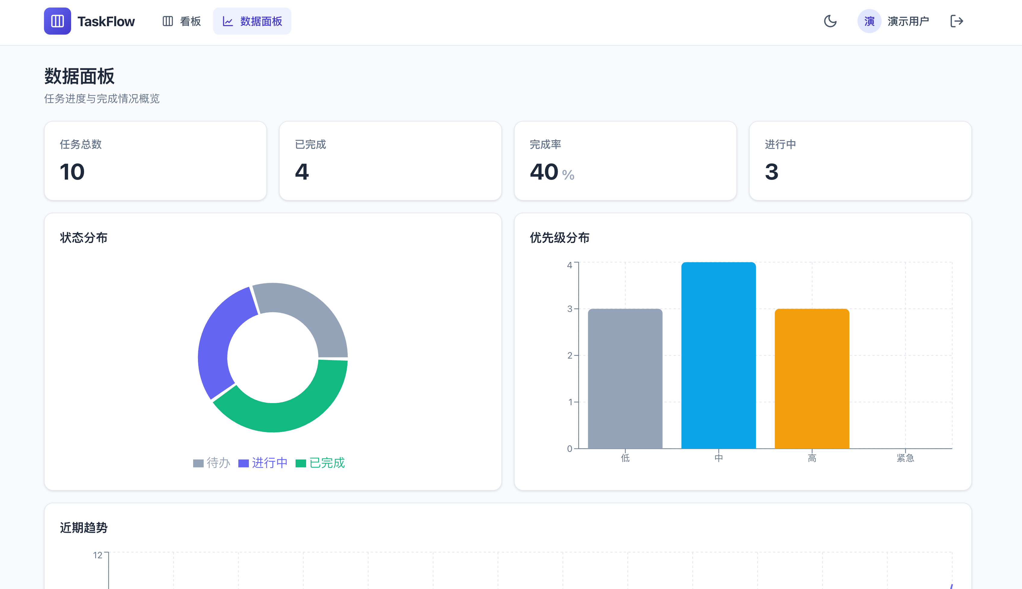Log out using the exit icon
Screen dimensions: 1022x589
point(956,21)
